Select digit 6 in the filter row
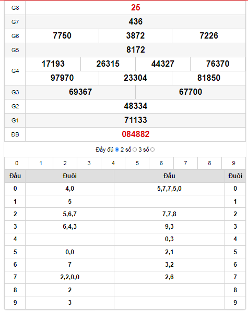Screen dimensions: 248x311 click(161, 163)
